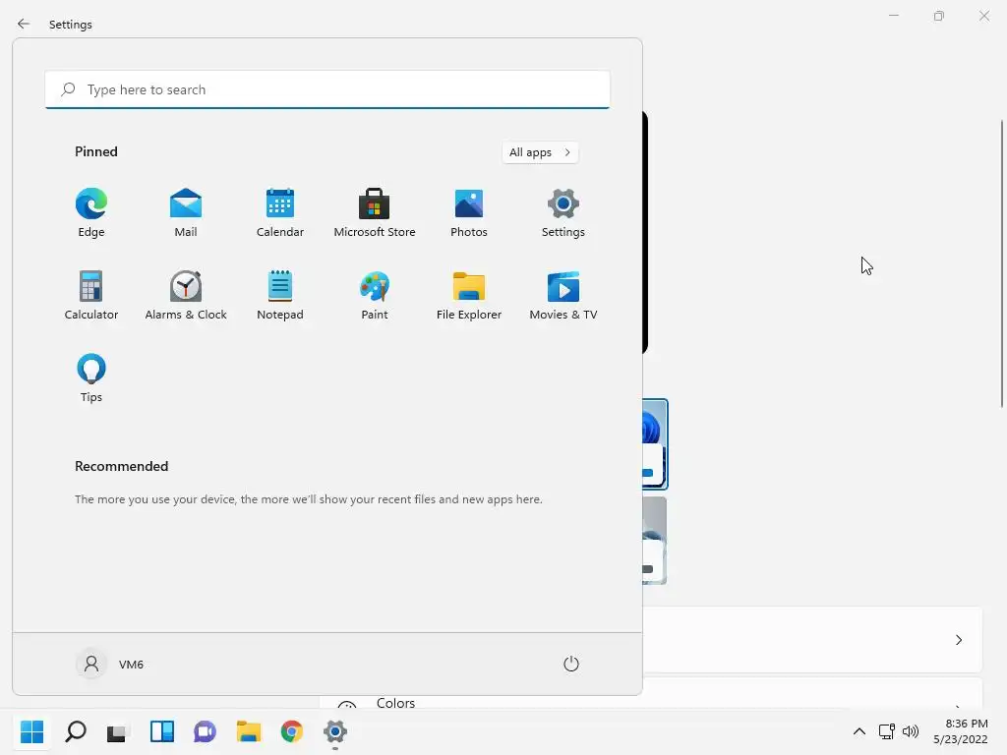Click the Windows Start button on taskbar
This screenshot has height=755, width=1007.
32,731
